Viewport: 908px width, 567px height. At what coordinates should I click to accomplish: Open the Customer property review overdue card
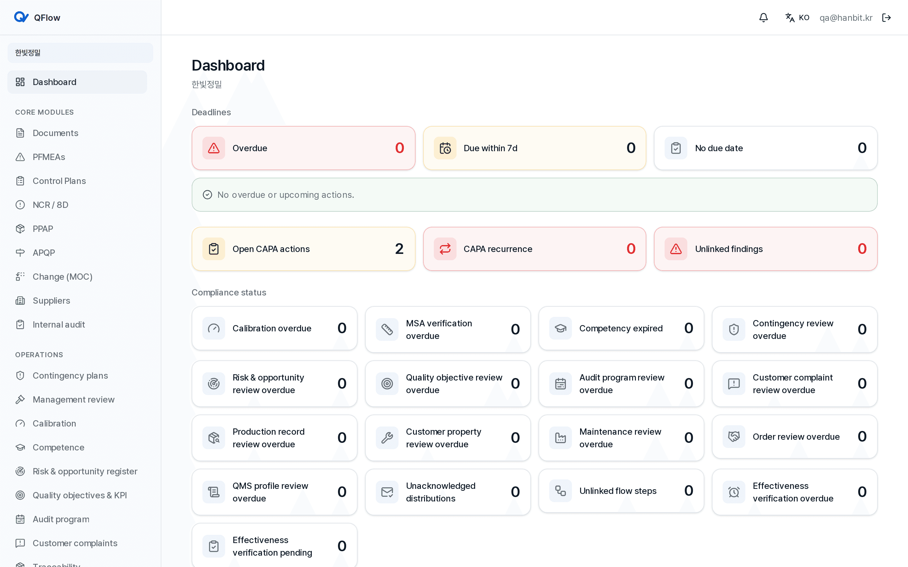448,438
